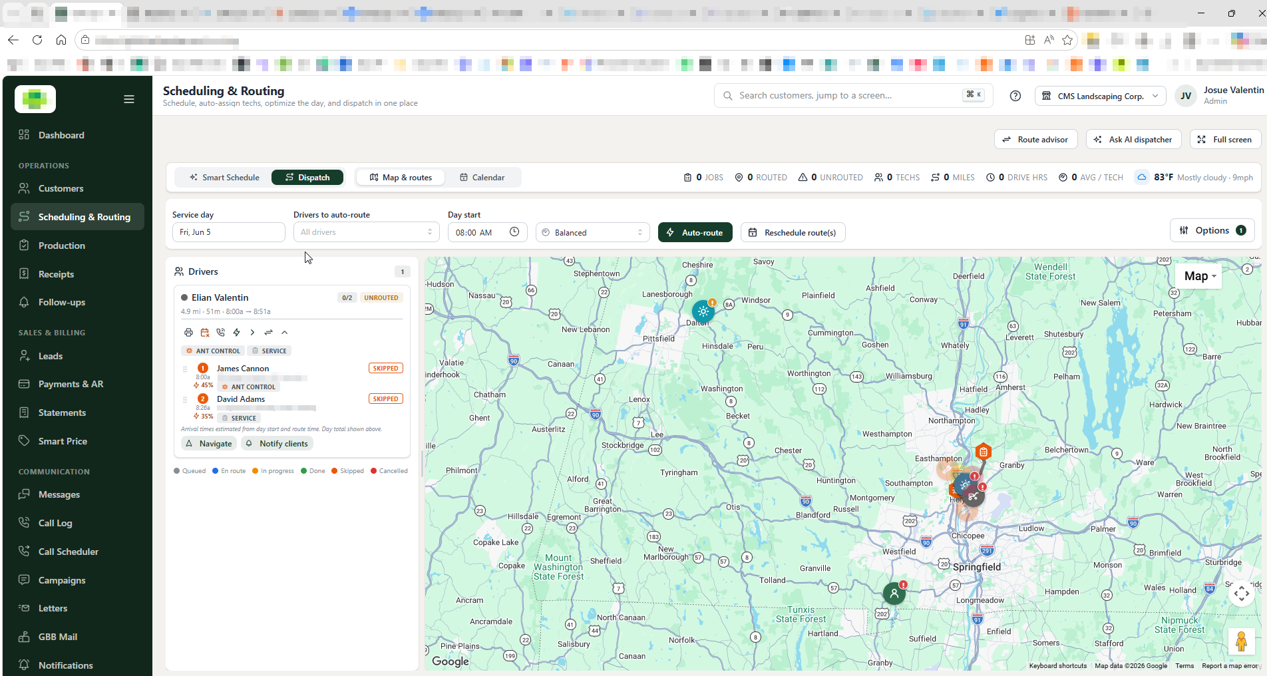Click the search customers field
The image size is (1267, 676).
pyautogui.click(x=853, y=95)
